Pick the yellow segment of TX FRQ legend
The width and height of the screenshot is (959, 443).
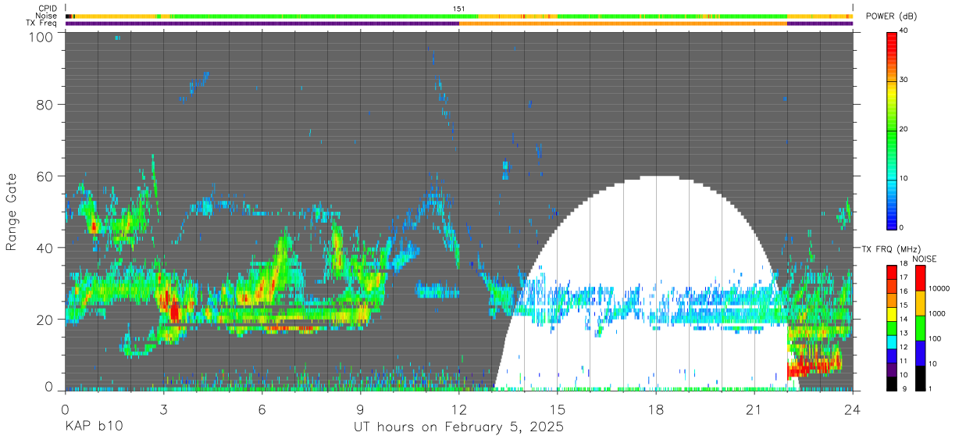coord(891,313)
